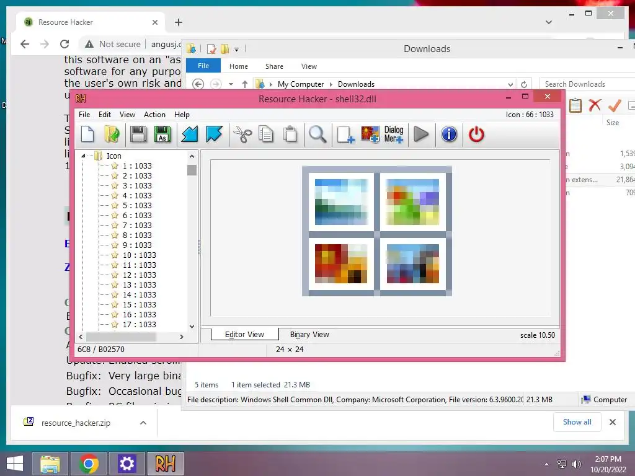Image resolution: width=635 pixels, height=476 pixels.
Task: Open the quick access toolbar dropdown in Downloads
Action: tap(236, 50)
